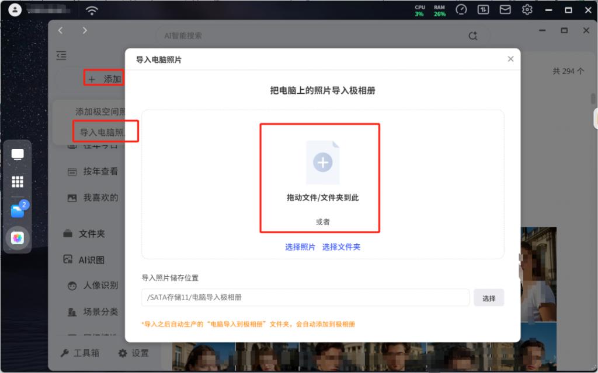Open the desktop monitor icon in dock
The height and width of the screenshot is (373, 598).
(x=18, y=154)
